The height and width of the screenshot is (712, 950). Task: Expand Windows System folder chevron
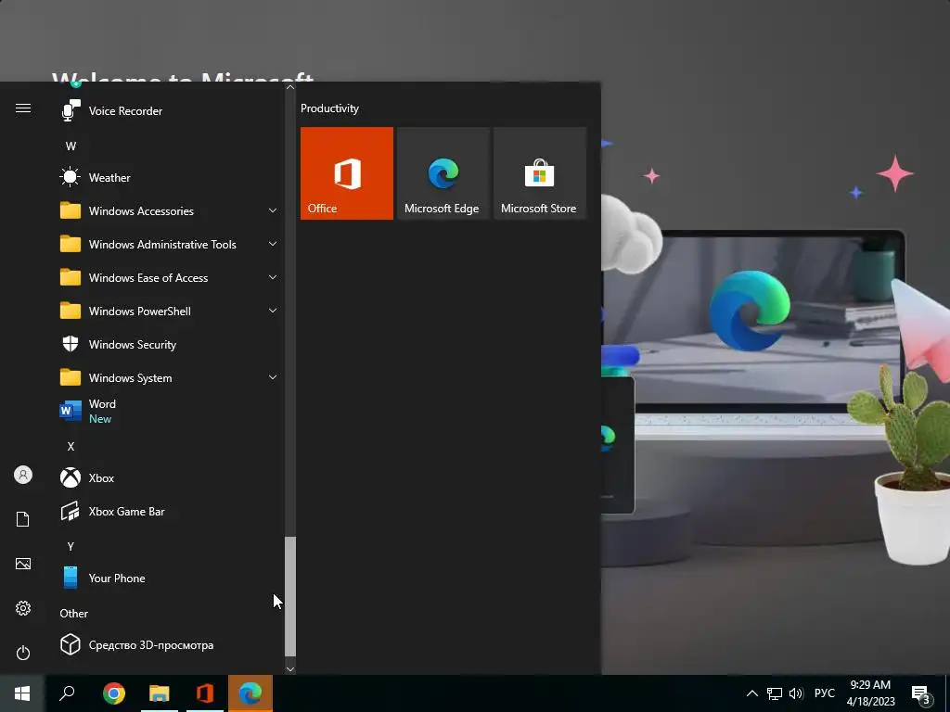[x=273, y=377]
